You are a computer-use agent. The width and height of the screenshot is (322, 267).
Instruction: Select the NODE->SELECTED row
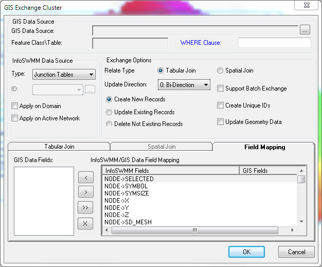pyautogui.click(x=200, y=179)
